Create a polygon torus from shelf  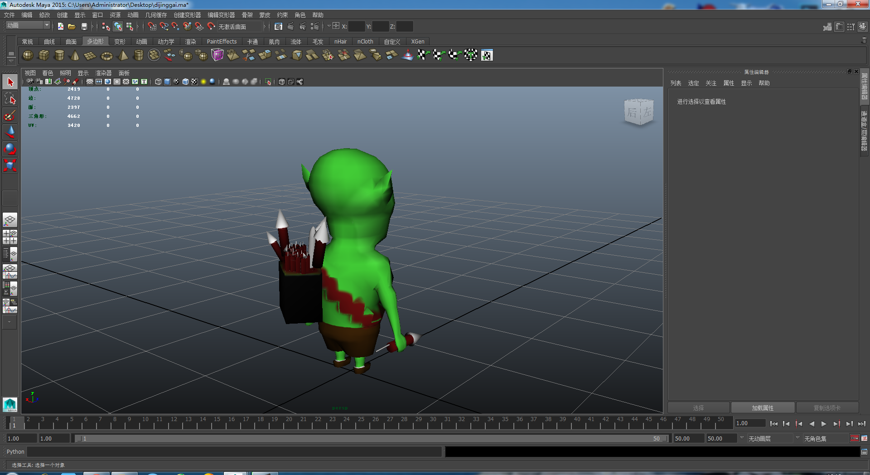pyautogui.click(x=106, y=55)
